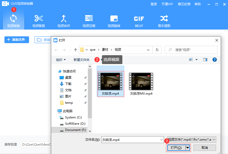Select the 视频合并 (video merge) tool
This screenshot has width=228, height=154.
[x=64, y=21]
